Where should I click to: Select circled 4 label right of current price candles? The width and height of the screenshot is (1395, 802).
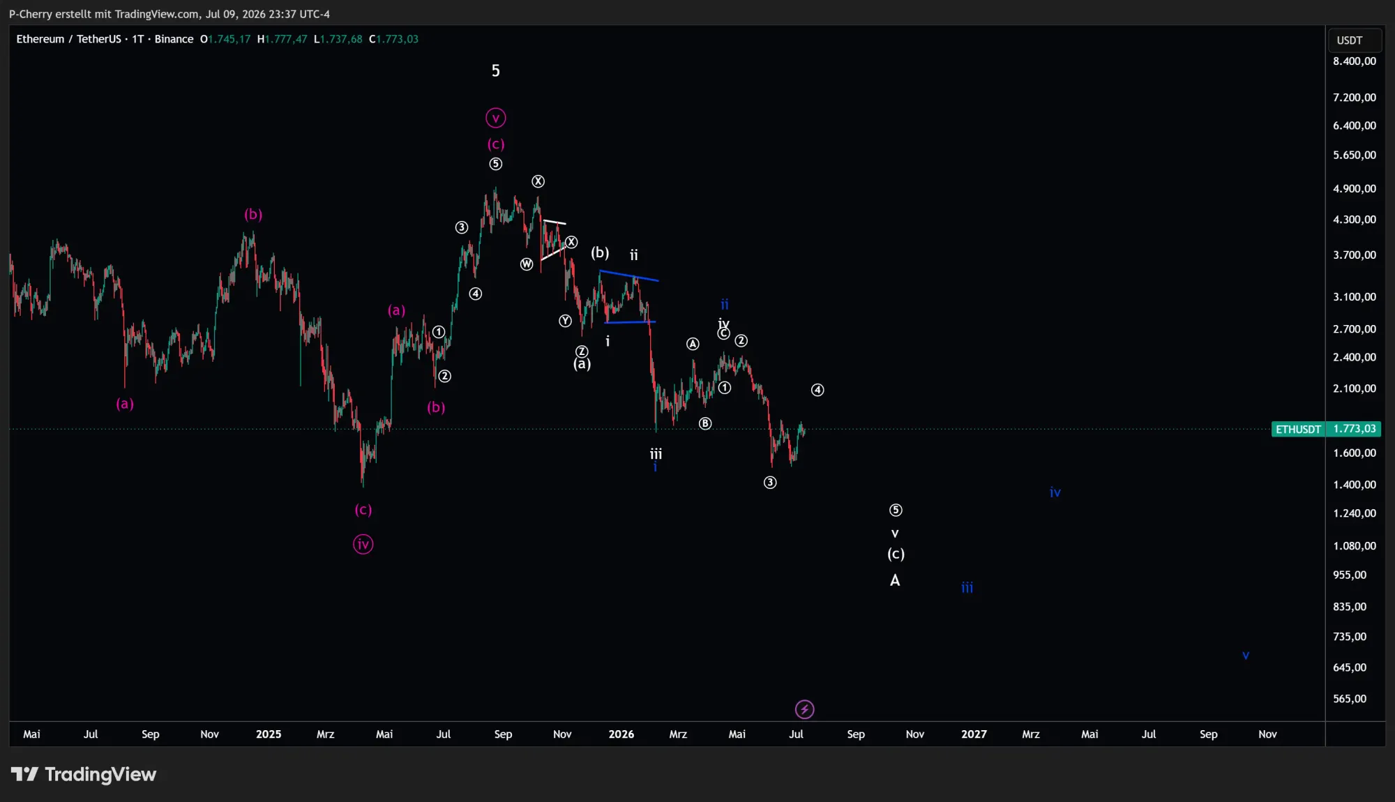click(817, 390)
